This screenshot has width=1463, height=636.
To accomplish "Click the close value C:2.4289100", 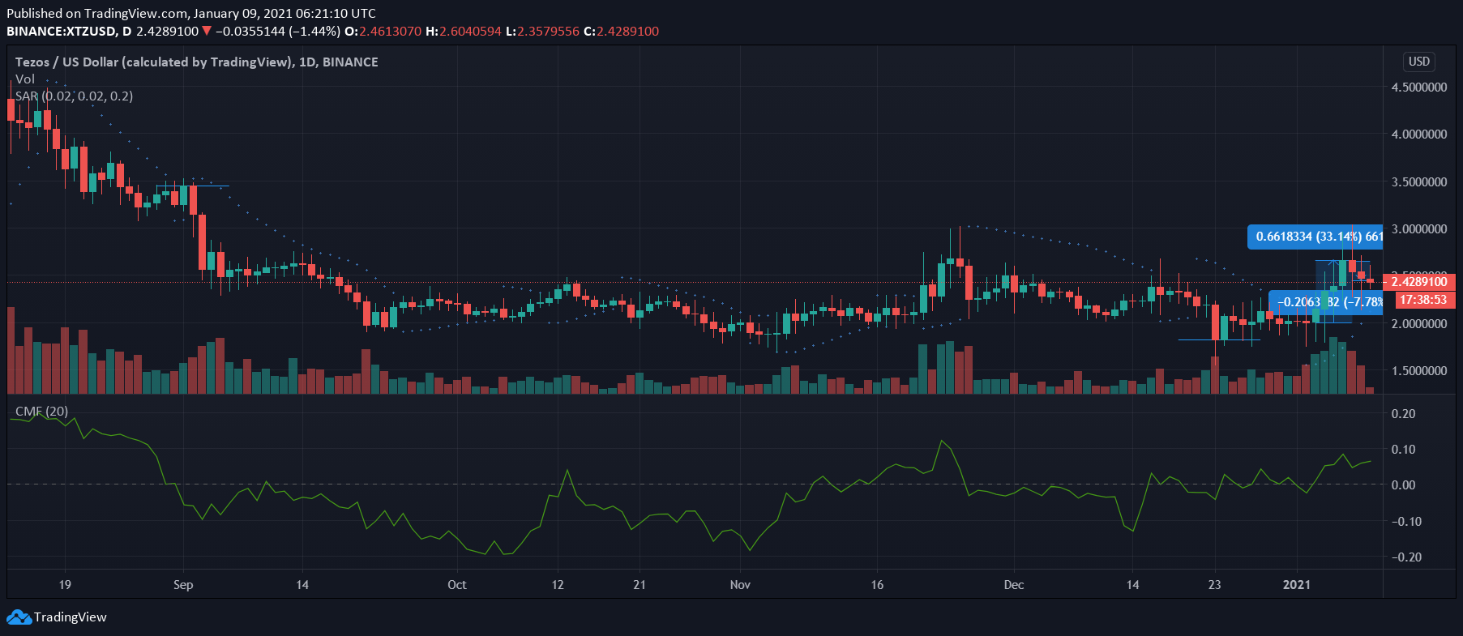I will pyautogui.click(x=622, y=32).
